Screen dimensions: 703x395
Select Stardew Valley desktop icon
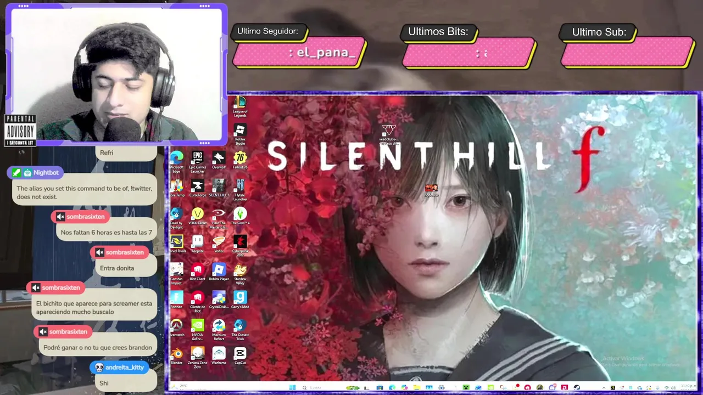coord(240,274)
